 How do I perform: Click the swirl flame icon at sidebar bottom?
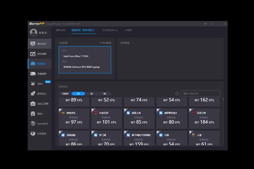(x=33, y=133)
